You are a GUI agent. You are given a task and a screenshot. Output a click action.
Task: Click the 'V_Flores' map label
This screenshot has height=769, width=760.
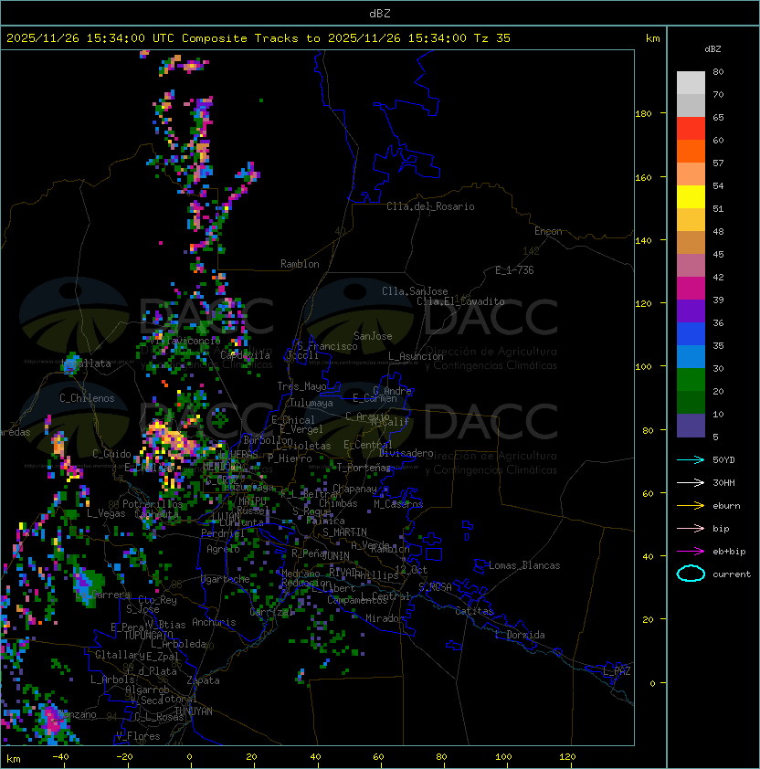[x=138, y=736]
